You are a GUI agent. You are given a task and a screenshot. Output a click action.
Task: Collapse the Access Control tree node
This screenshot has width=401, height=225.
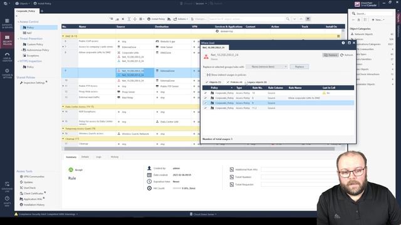18,22
